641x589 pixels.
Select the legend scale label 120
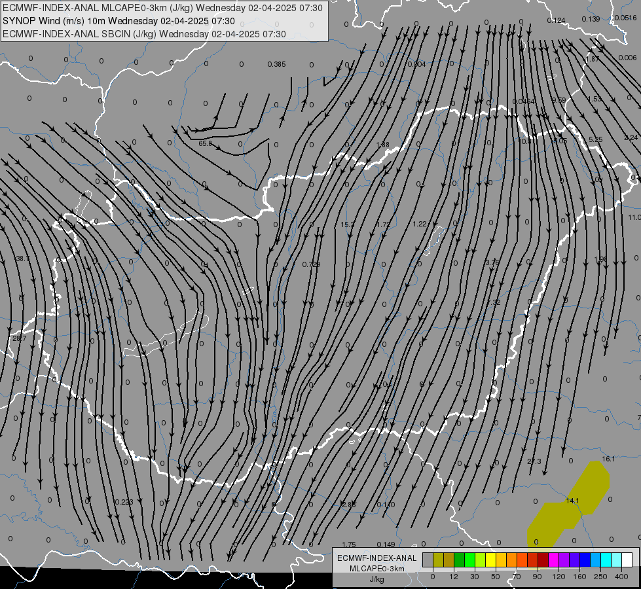(x=559, y=577)
